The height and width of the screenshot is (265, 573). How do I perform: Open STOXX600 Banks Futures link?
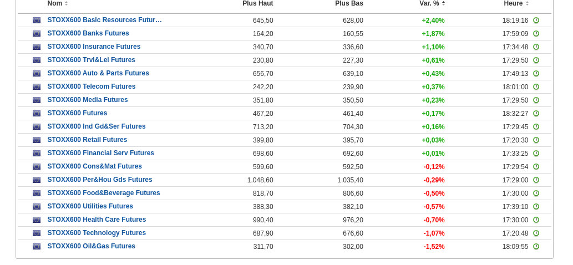(88, 33)
